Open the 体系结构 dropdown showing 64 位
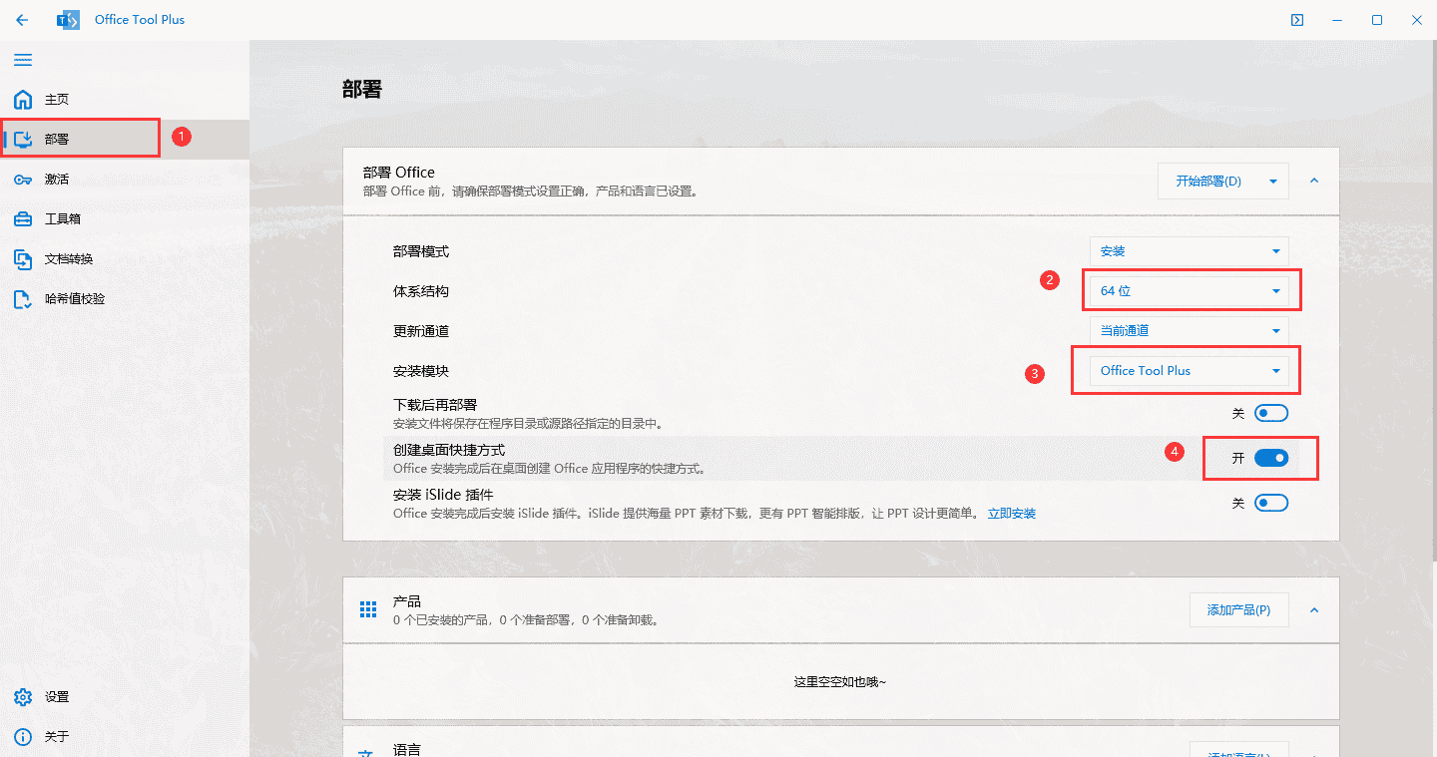 point(1190,291)
